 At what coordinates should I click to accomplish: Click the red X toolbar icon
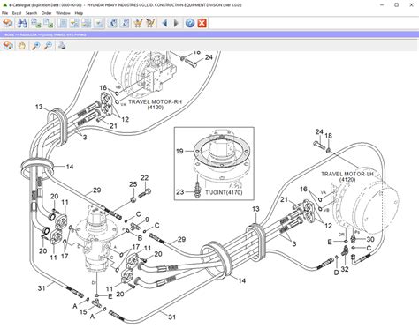202,23
